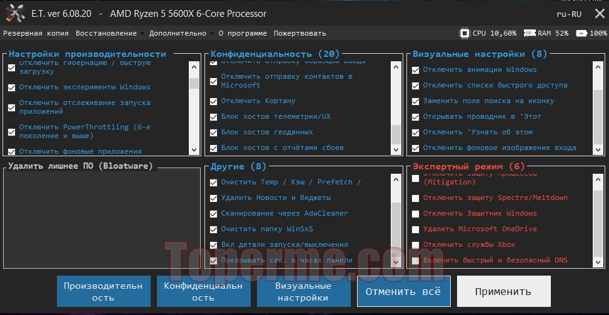Toggle Блок хостов телеметрии/UX checkbox

pyautogui.click(x=214, y=117)
